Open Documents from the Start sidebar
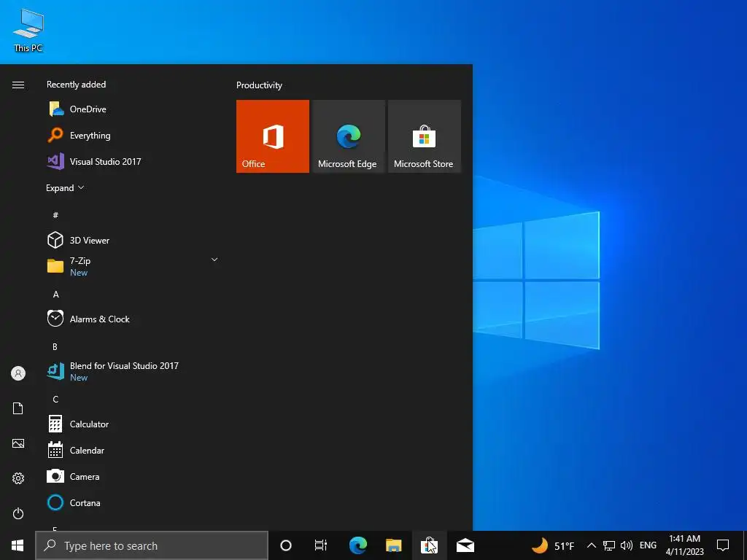This screenshot has width=747, height=560. pos(18,408)
